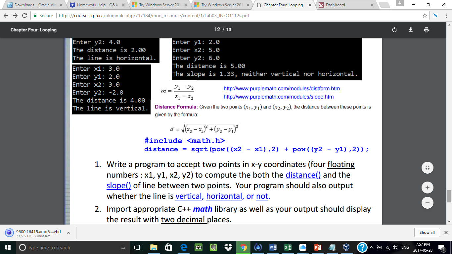Zoom out of the PDF
The width and height of the screenshot is (452, 254).
[427, 202]
